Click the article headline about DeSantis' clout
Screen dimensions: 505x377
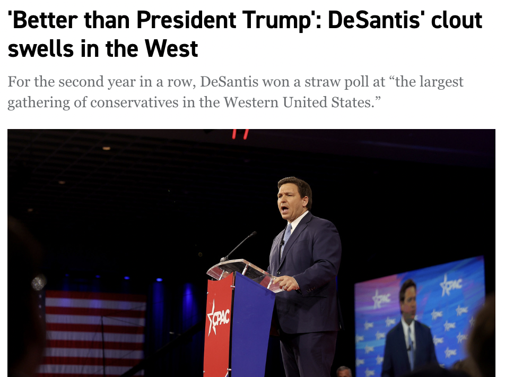[x=245, y=35]
